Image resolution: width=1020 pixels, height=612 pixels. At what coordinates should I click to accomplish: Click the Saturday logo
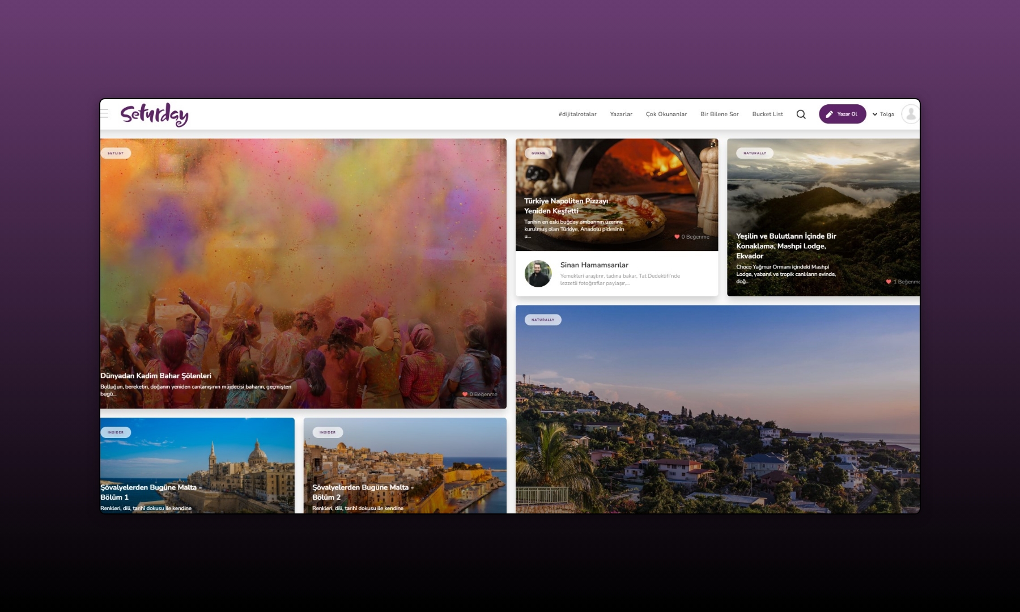154,114
